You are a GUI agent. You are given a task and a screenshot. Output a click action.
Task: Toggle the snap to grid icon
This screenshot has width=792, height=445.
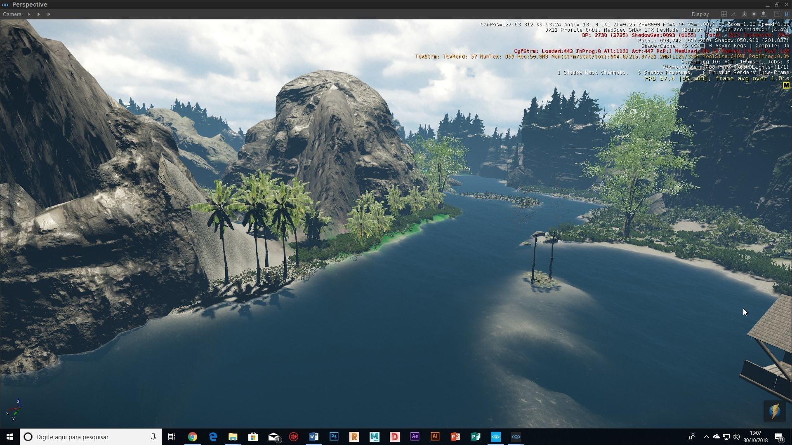point(724,14)
